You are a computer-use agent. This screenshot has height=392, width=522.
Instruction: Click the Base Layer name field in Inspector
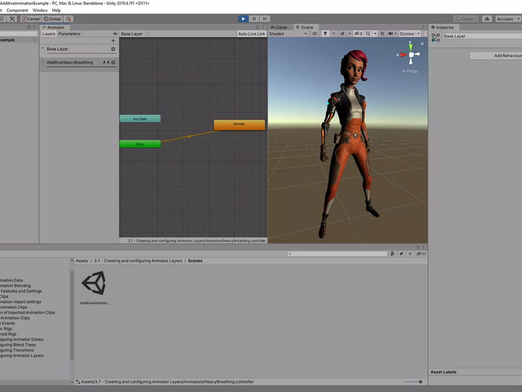click(x=482, y=36)
